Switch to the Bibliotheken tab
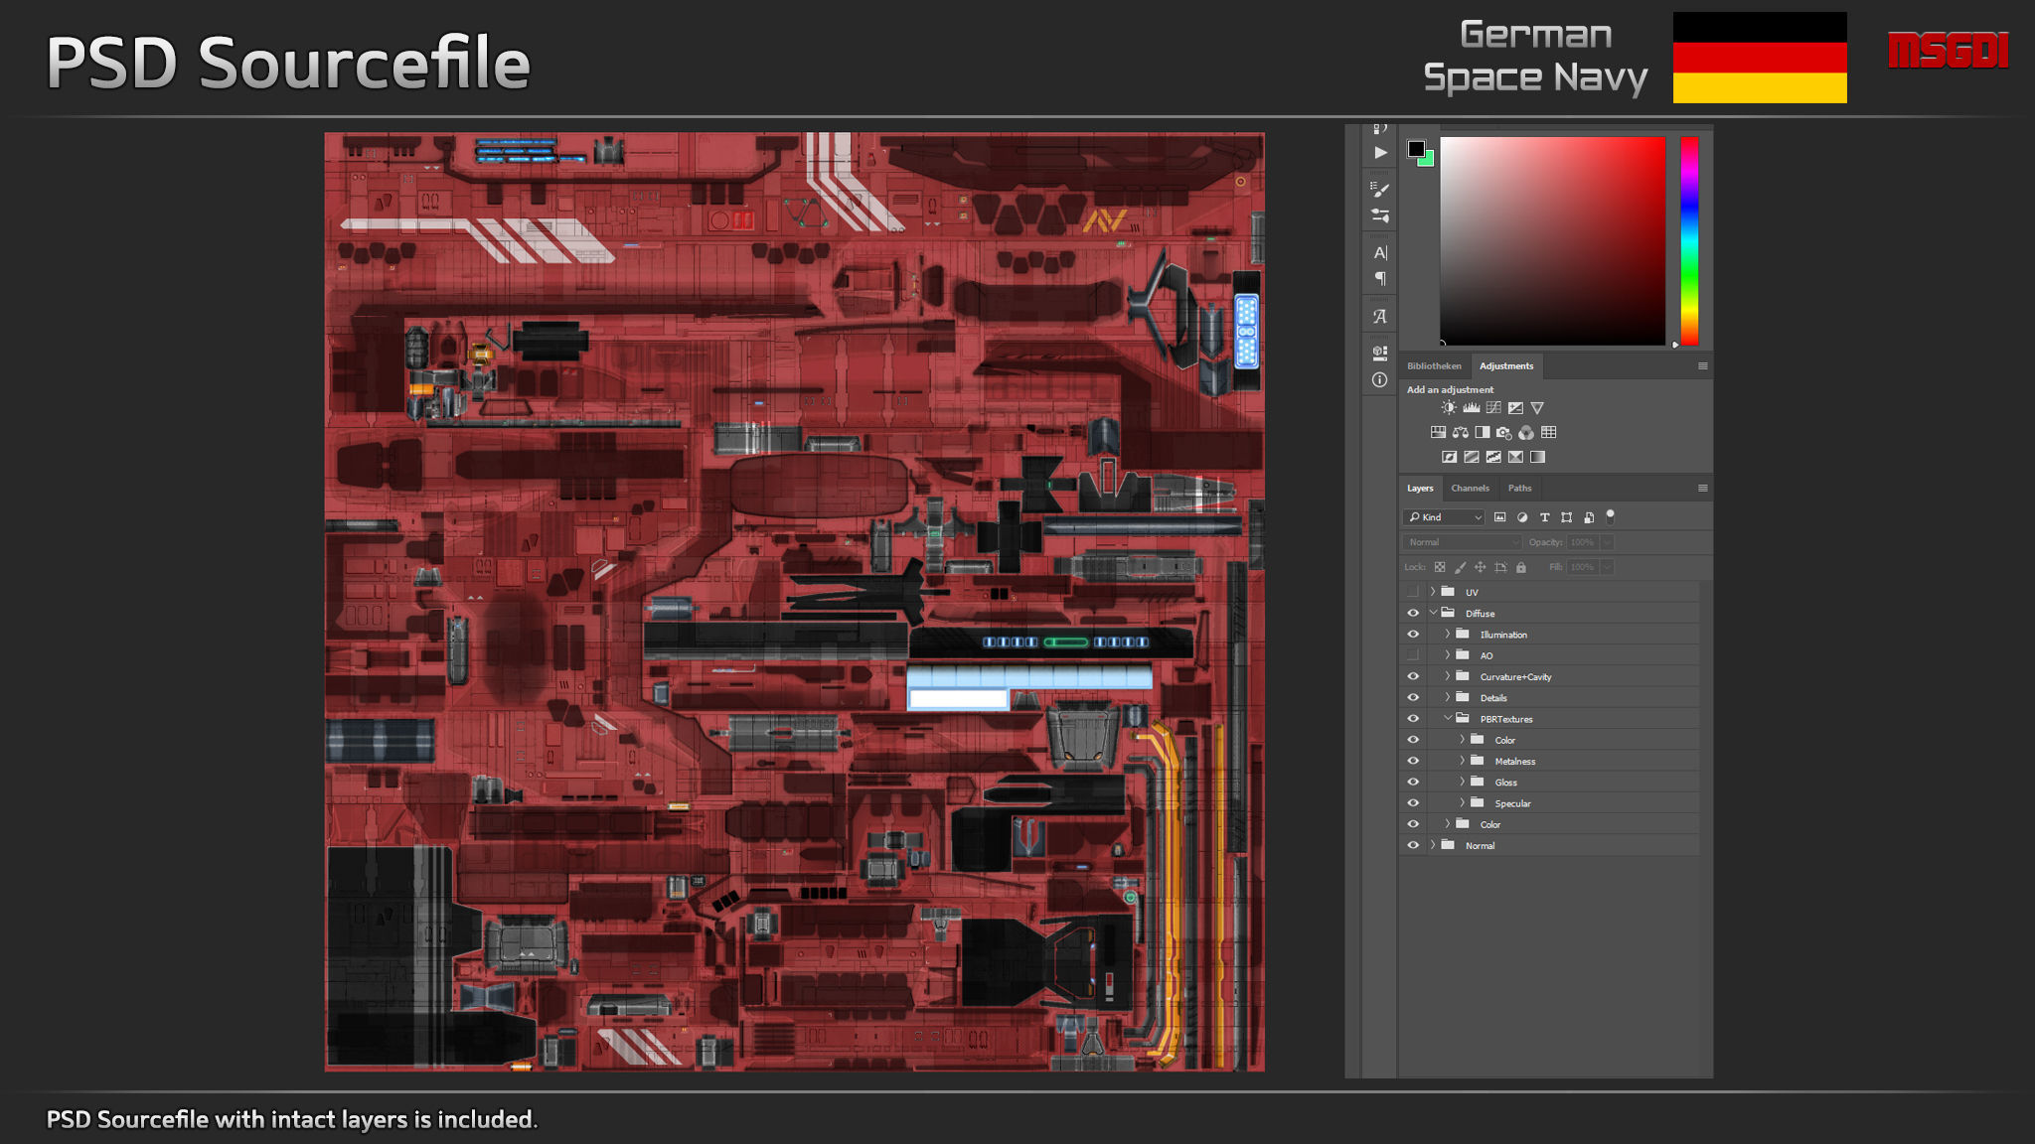The image size is (2035, 1144). pos(1434,366)
